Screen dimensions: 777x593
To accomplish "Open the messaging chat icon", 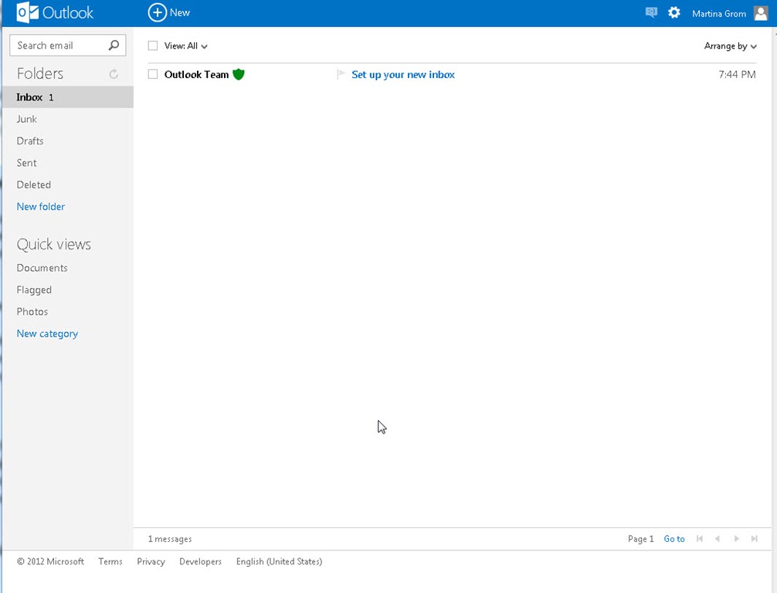I will click(x=651, y=12).
